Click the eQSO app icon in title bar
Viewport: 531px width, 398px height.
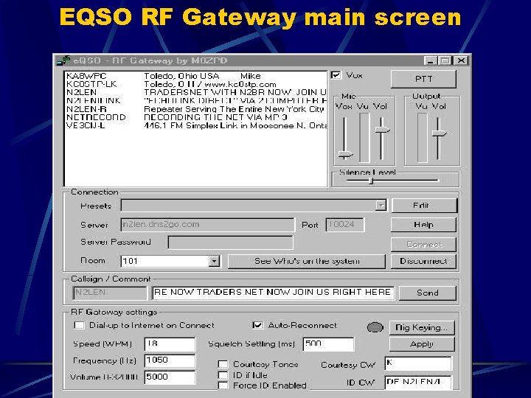tap(63, 60)
